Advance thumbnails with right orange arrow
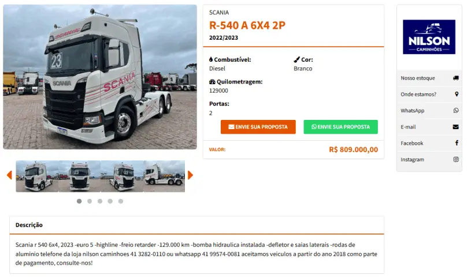Image resolution: width=471 pixels, height=279 pixels. (190, 175)
